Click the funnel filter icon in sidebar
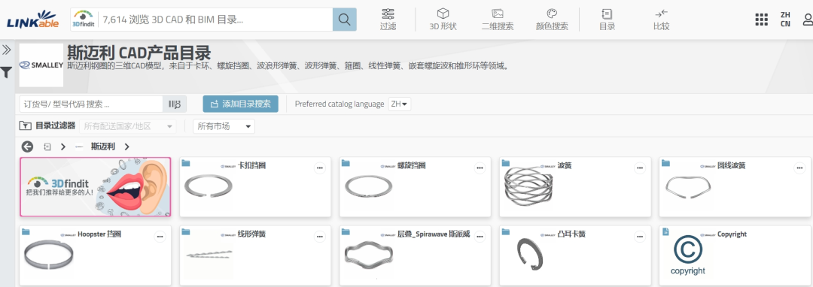 pyautogui.click(x=6, y=72)
